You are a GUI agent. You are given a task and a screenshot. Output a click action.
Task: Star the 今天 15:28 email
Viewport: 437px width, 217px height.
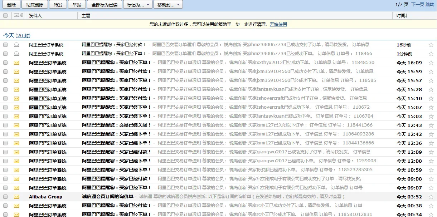tap(431, 90)
